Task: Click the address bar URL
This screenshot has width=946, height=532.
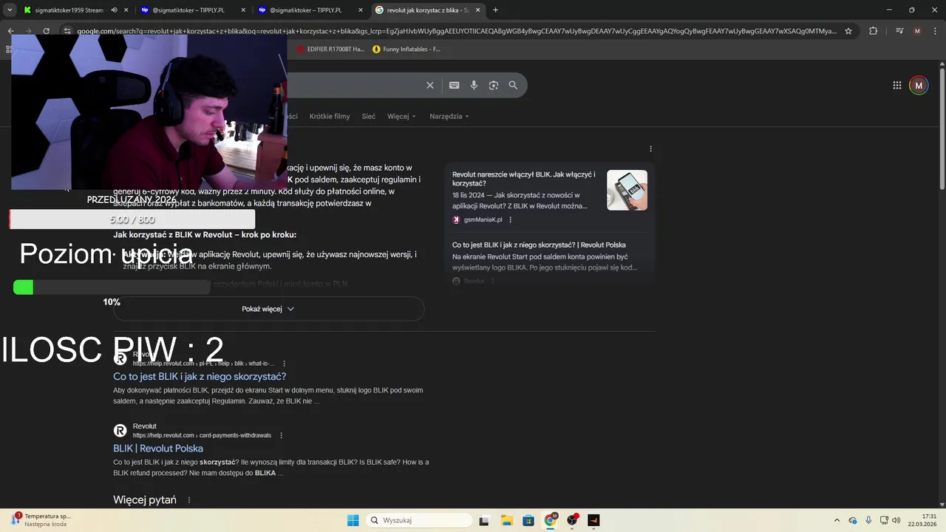Action: tap(457, 31)
